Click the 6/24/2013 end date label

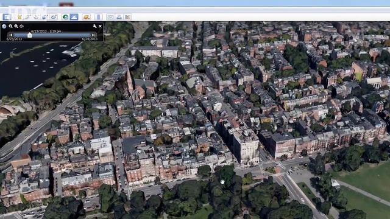(x=90, y=39)
